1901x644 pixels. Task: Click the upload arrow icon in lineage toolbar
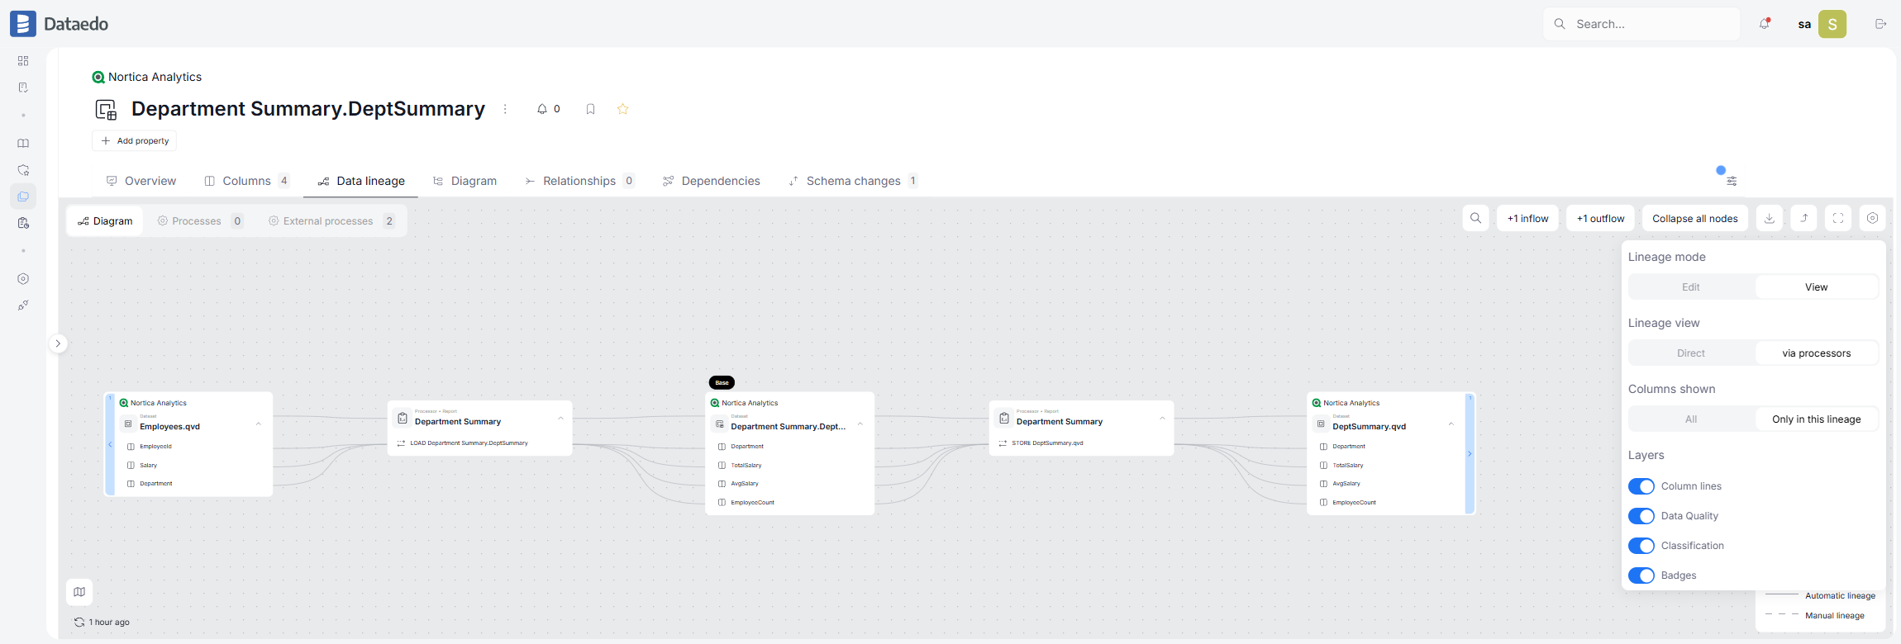1804,218
